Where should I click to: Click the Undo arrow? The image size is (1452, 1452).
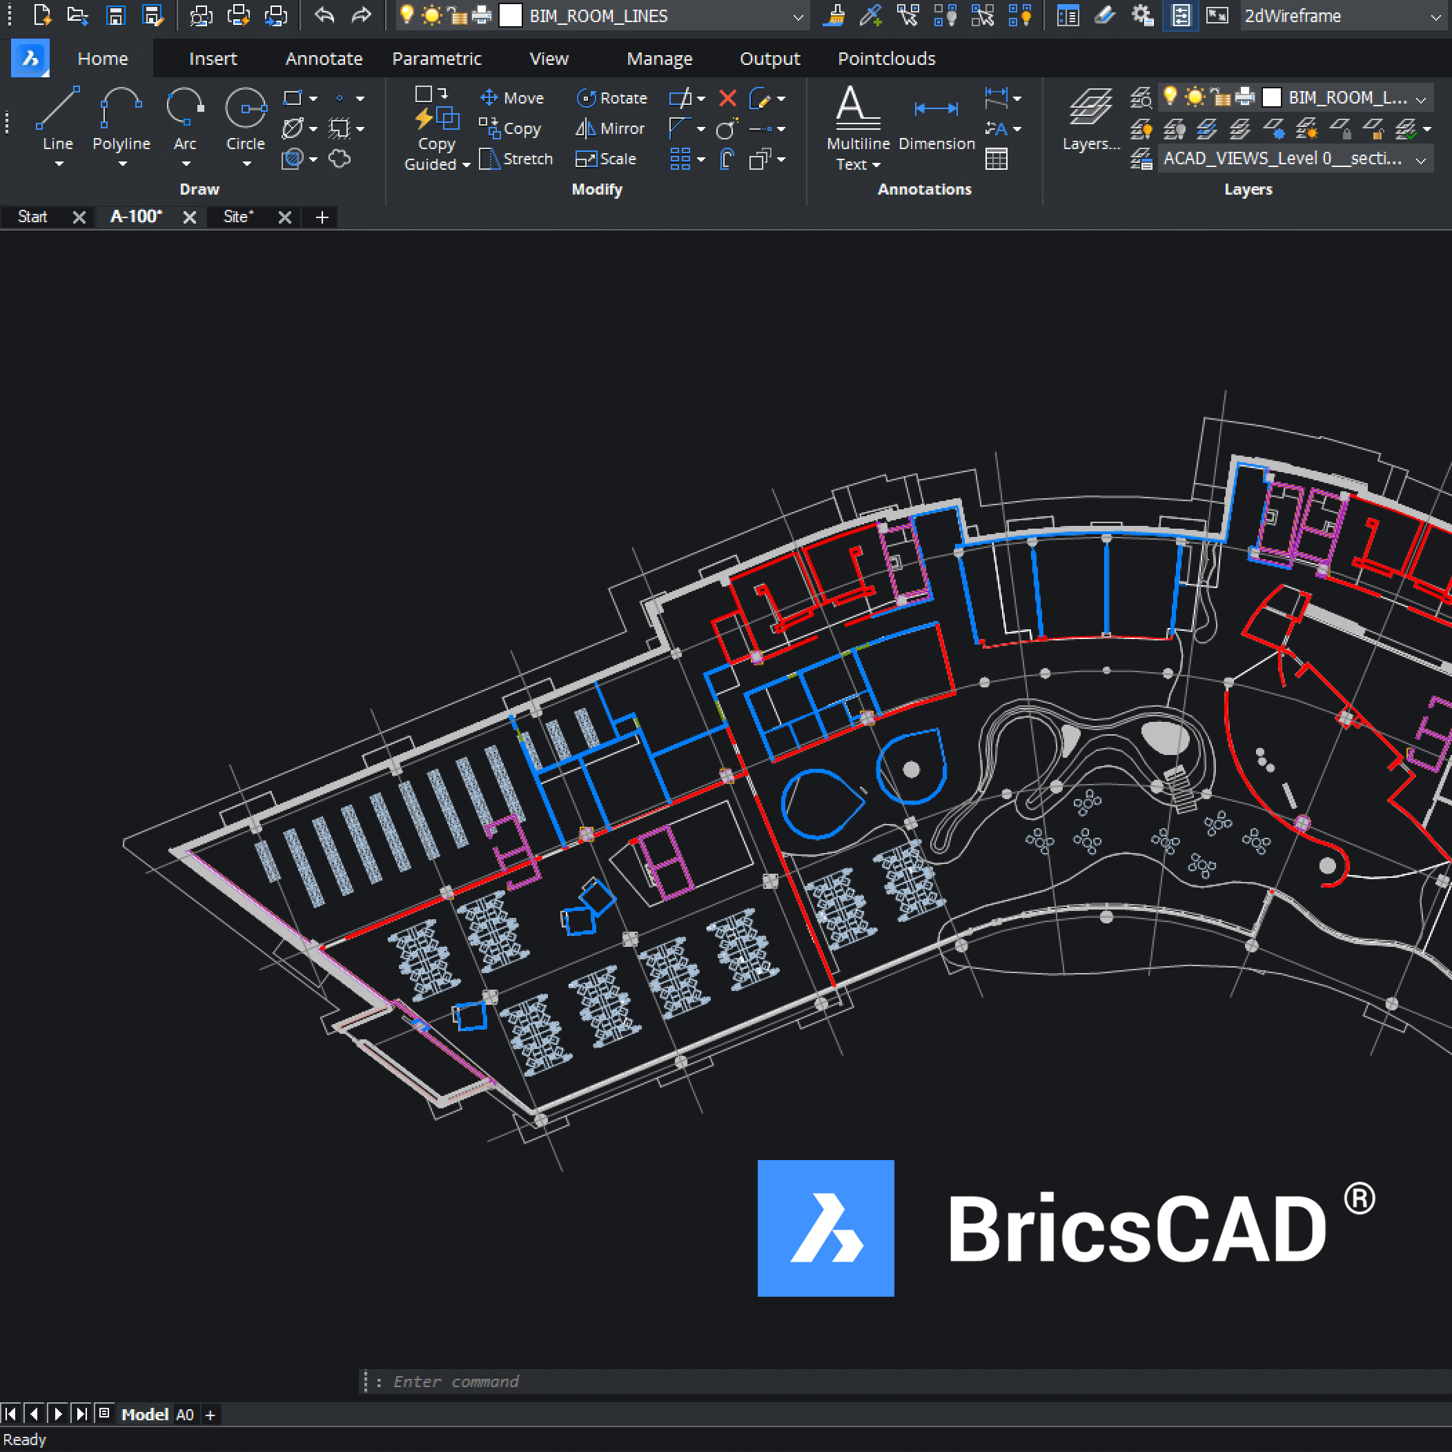(324, 15)
